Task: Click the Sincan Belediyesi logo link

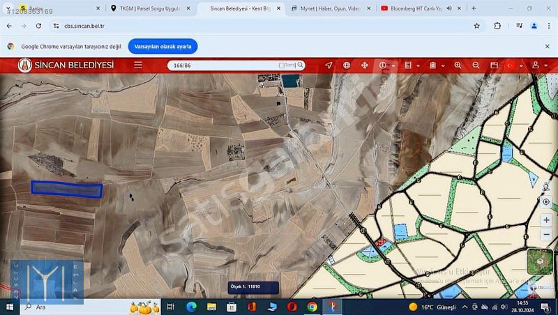Action: tap(66, 66)
